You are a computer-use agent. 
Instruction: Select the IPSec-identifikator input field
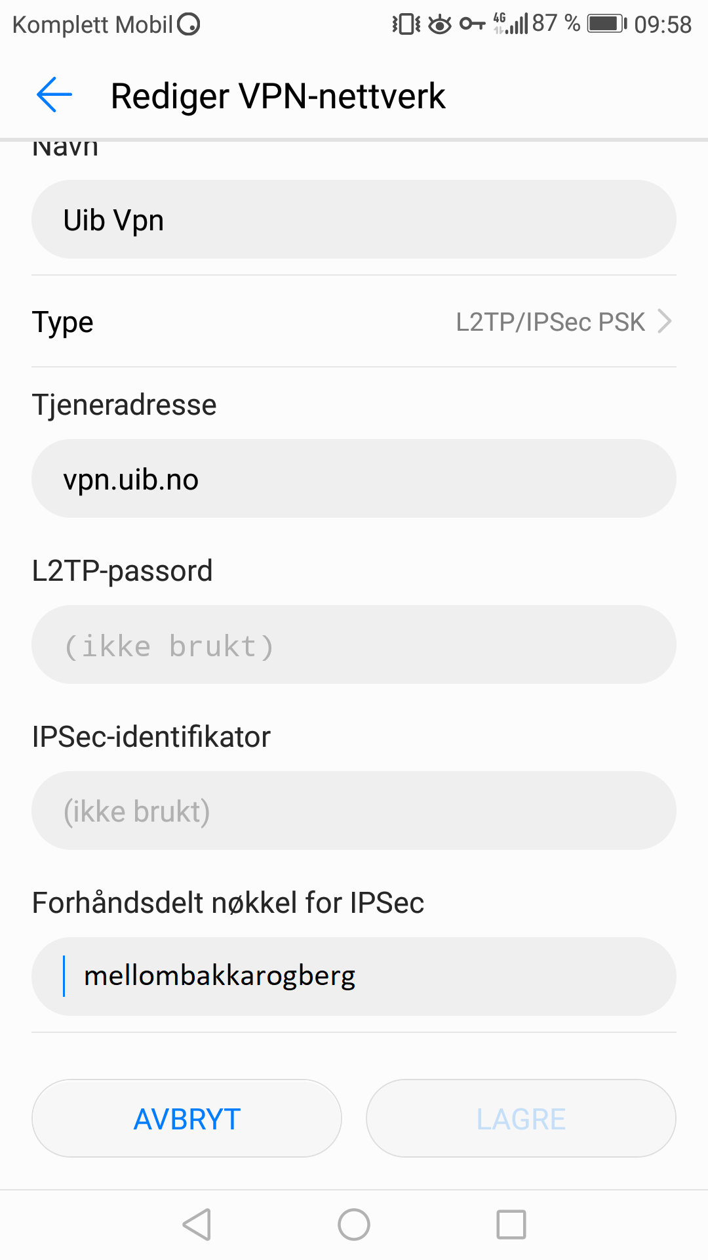click(x=354, y=811)
